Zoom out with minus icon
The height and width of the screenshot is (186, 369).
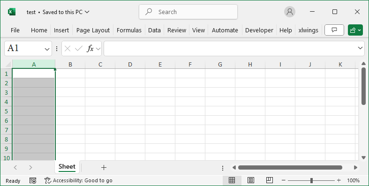click(284, 180)
